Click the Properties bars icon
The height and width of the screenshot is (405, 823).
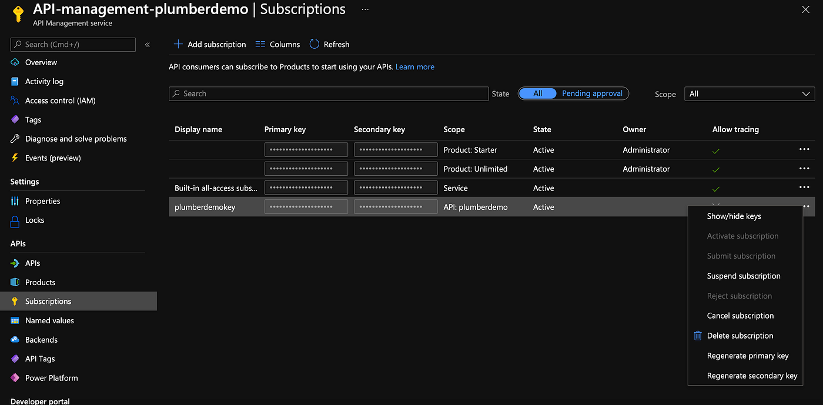click(x=15, y=201)
